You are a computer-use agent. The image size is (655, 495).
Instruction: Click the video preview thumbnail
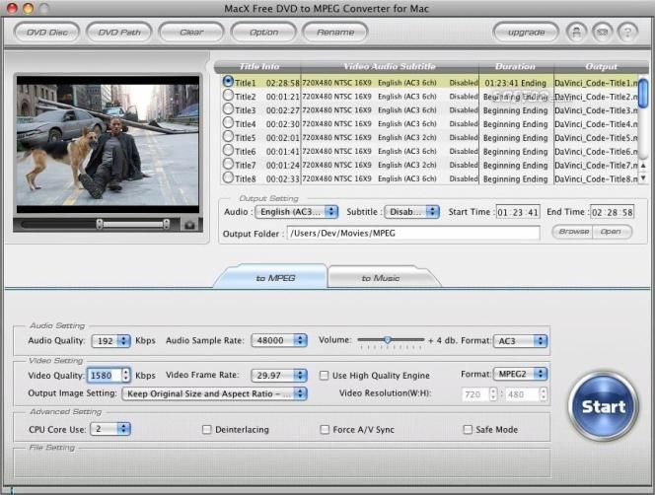[x=108, y=145]
